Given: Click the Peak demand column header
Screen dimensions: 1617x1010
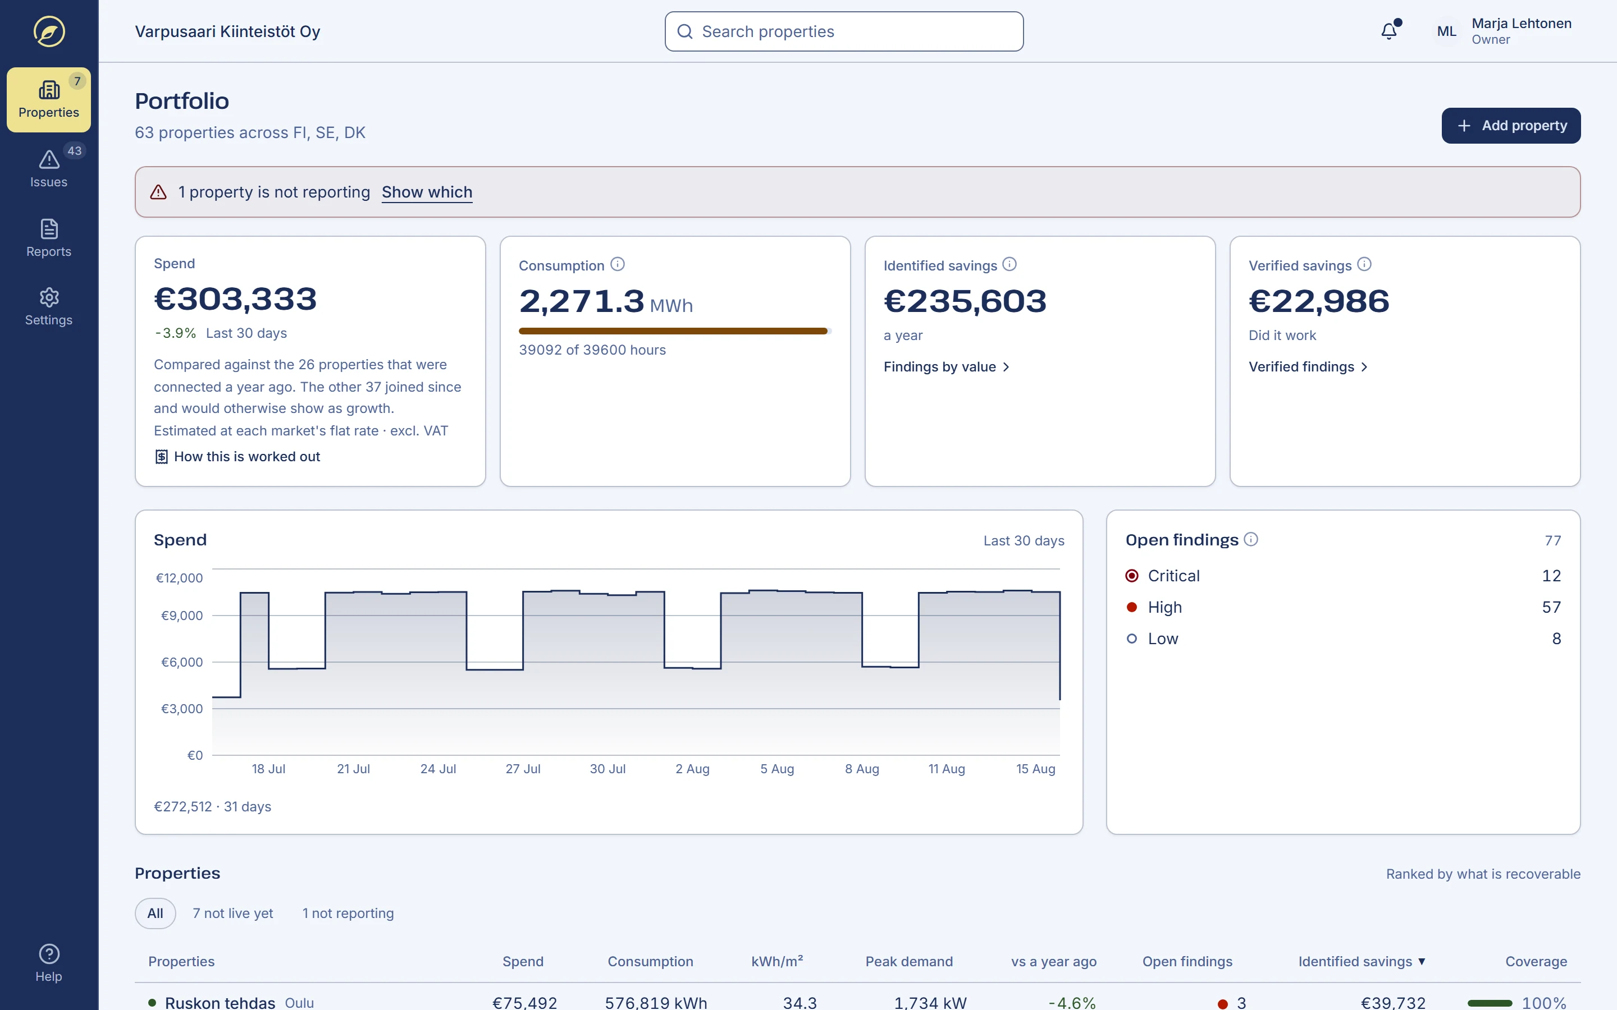Looking at the screenshot, I should [x=909, y=961].
